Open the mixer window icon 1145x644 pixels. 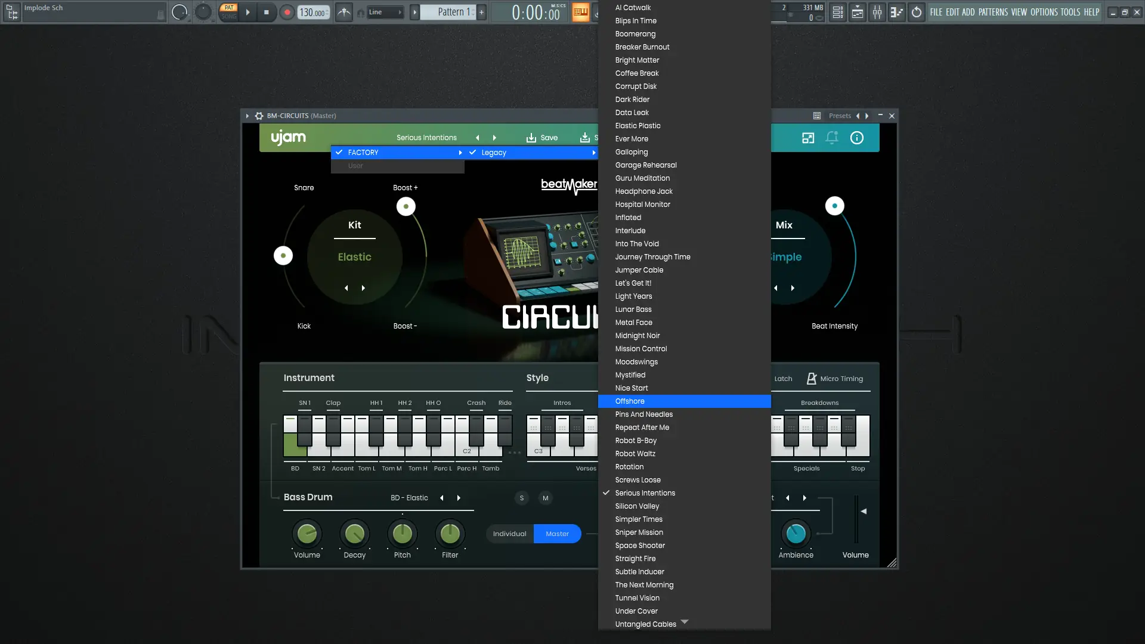(877, 12)
